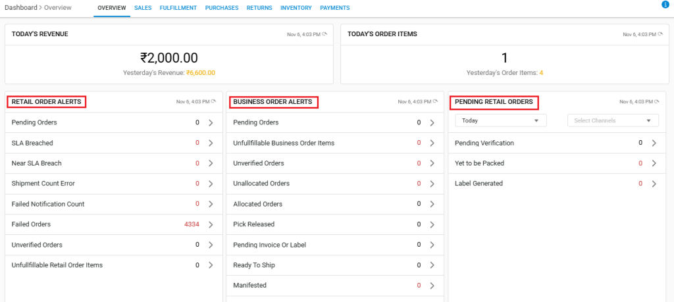Expand Label Generated row chevron
The height and width of the screenshot is (302, 674).
(x=654, y=184)
